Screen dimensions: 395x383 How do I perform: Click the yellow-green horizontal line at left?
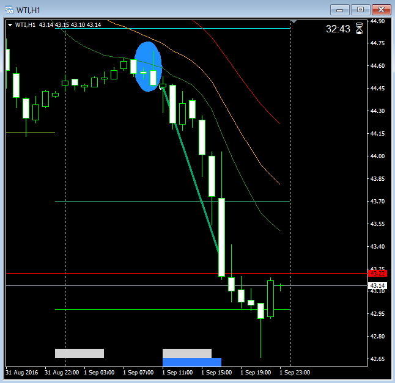30,133
